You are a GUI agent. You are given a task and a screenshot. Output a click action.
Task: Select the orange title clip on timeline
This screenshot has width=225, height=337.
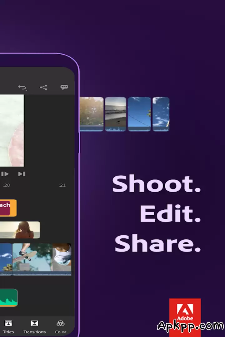(x=8, y=208)
